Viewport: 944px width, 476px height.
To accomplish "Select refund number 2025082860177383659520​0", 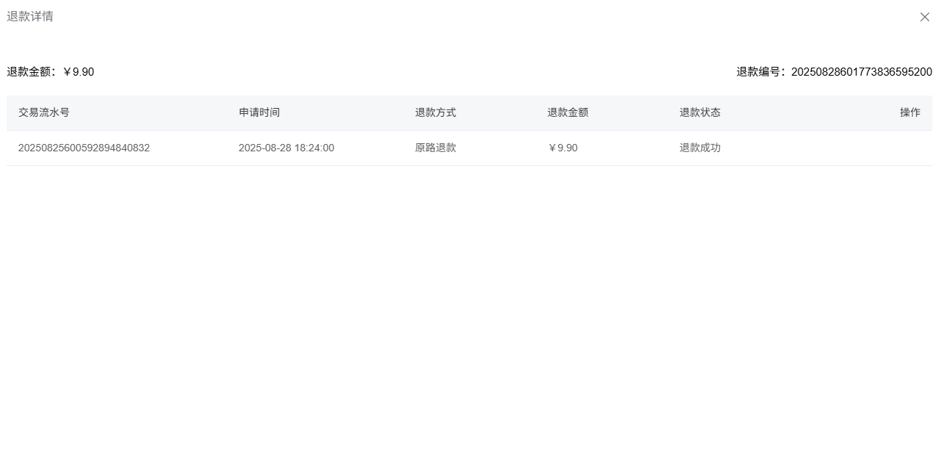I will pyautogui.click(x=861, y=72).
